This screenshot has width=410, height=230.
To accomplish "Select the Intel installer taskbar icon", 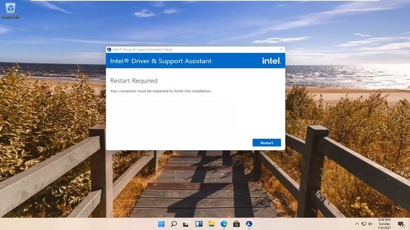I will point(249,224).
